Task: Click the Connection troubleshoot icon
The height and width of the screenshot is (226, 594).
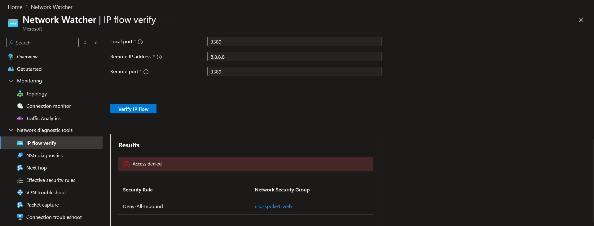Action: coord(20,217)
